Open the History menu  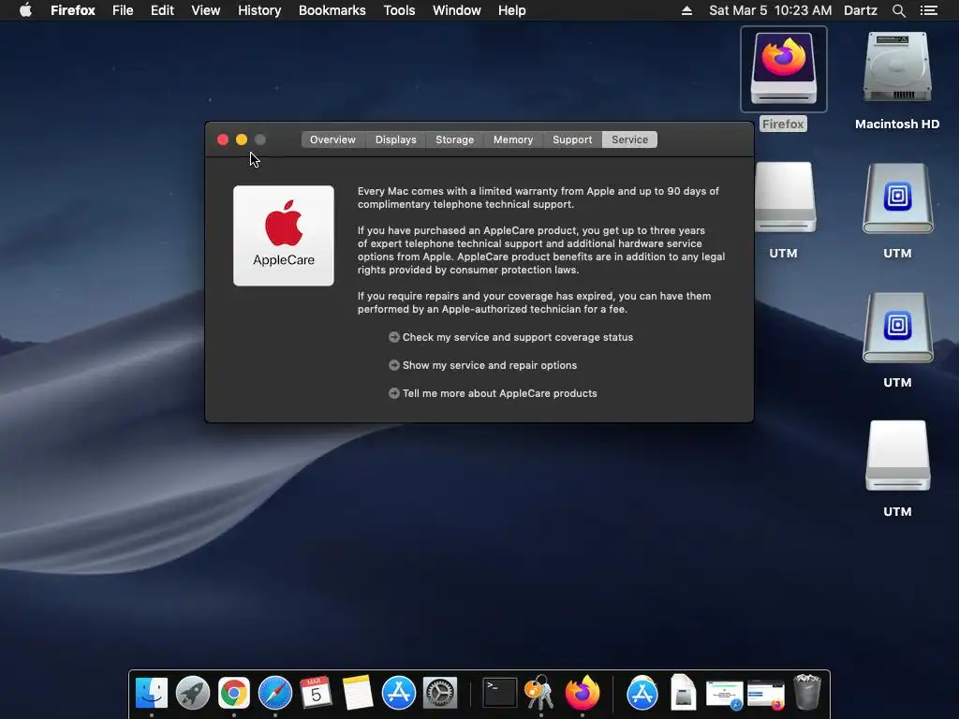coord(259,10)
